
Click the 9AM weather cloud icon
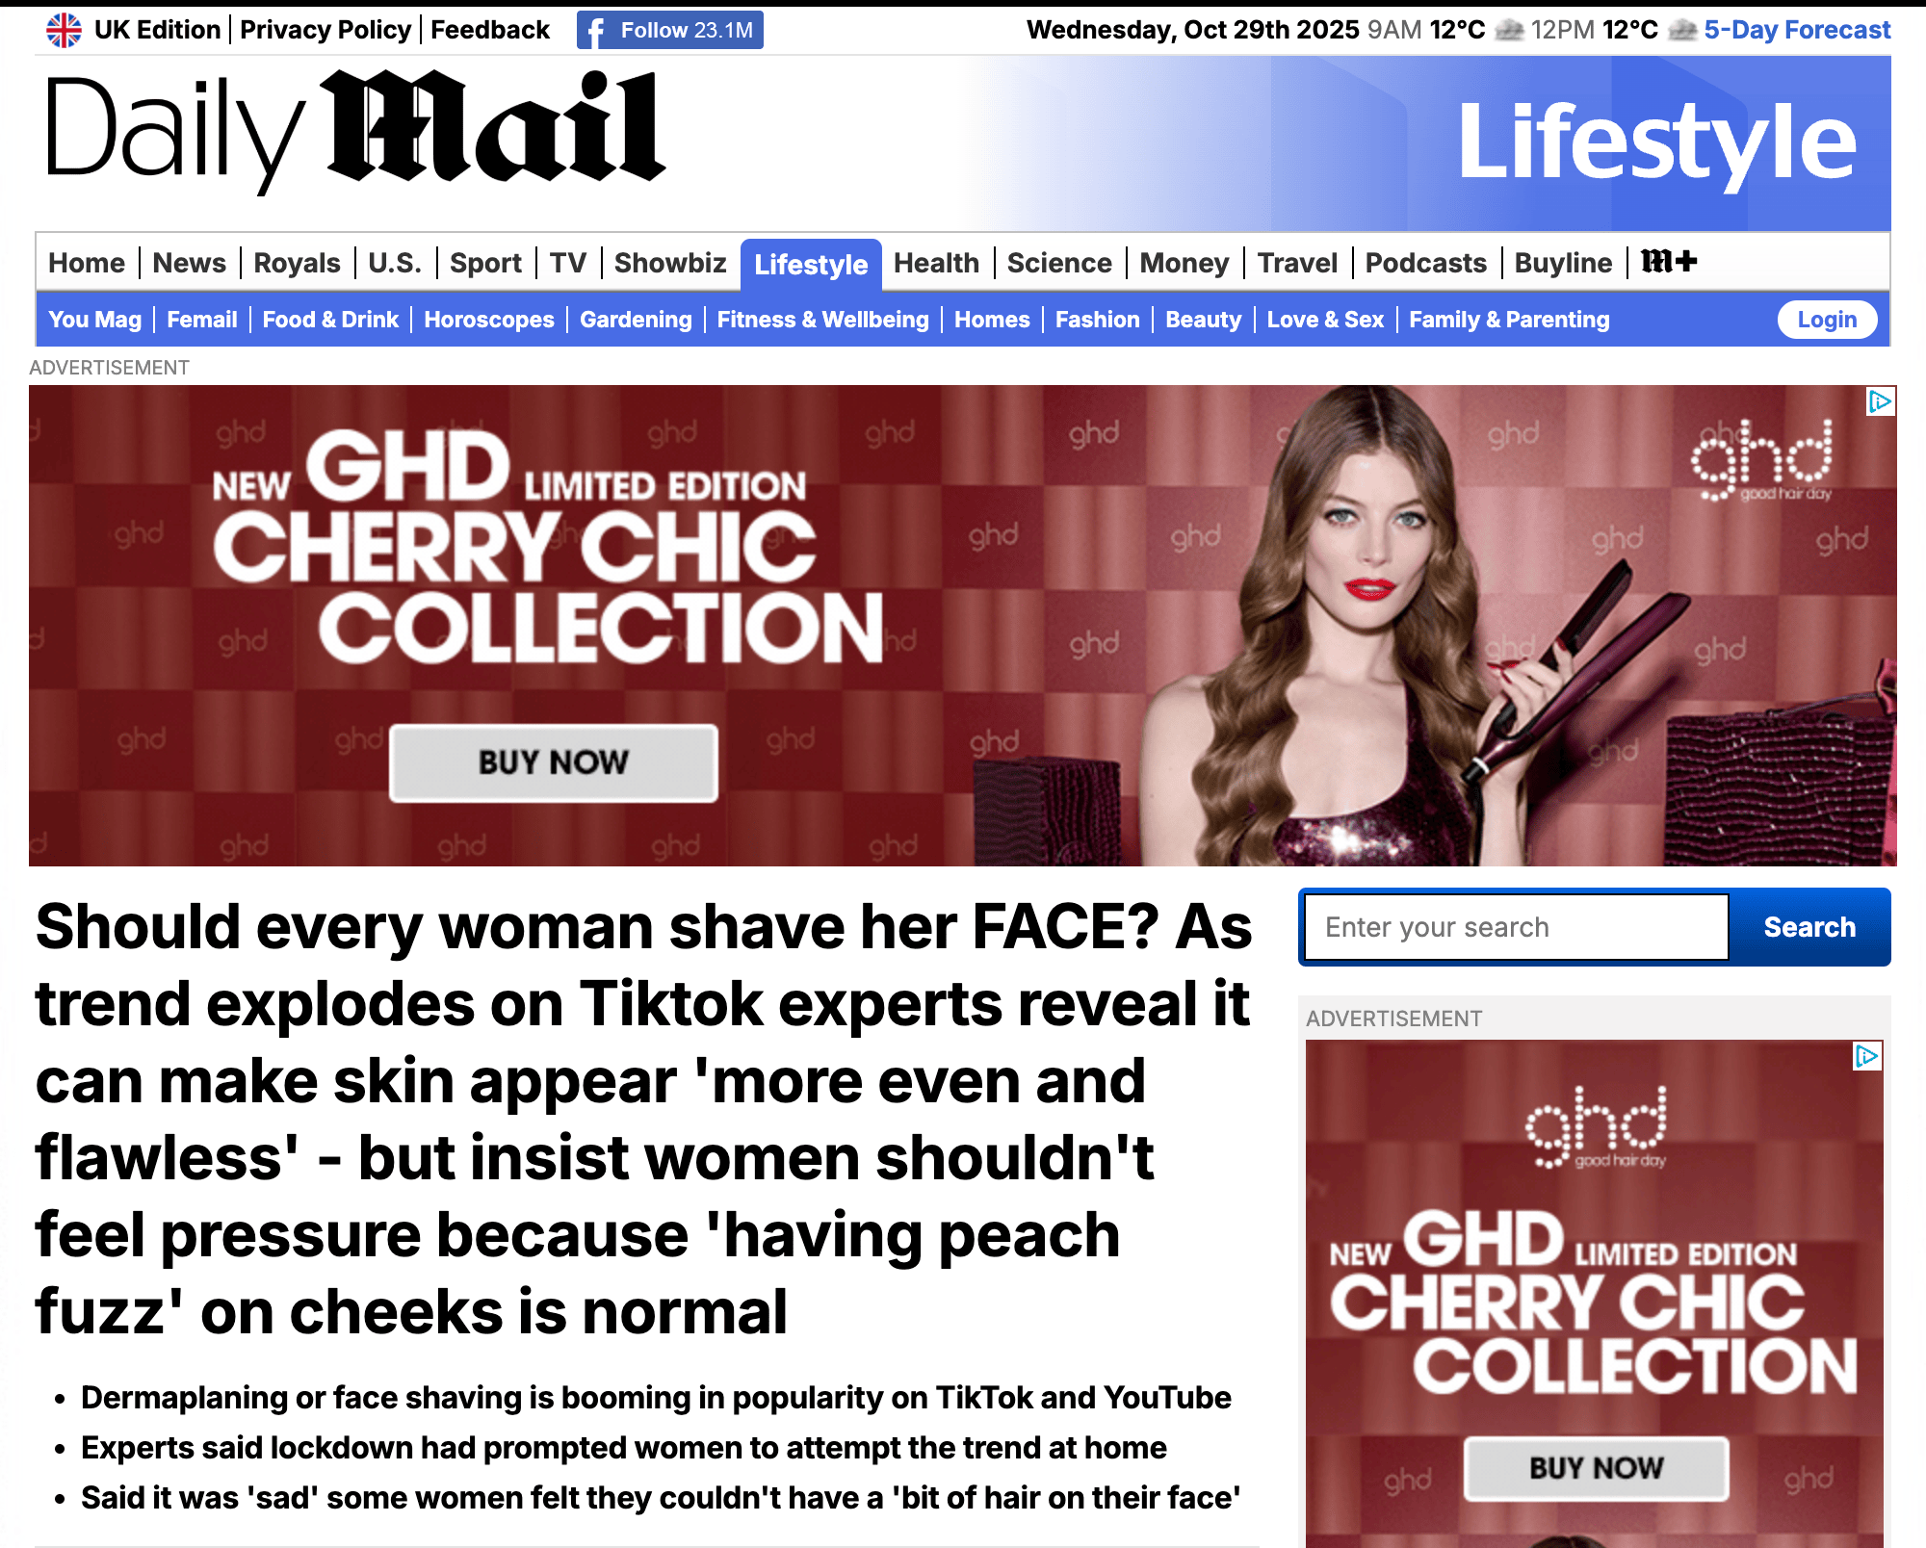[x=1509, y=31]
